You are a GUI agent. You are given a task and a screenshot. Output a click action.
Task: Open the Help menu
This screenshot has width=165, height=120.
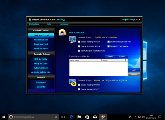tap(49, 24)
